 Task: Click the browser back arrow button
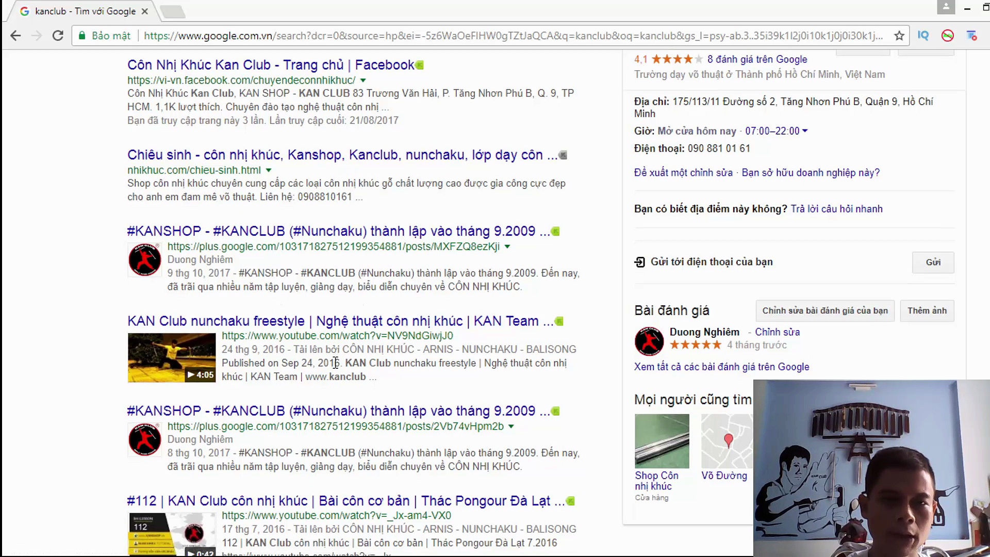pyautogui.click(x=15, y=36)
